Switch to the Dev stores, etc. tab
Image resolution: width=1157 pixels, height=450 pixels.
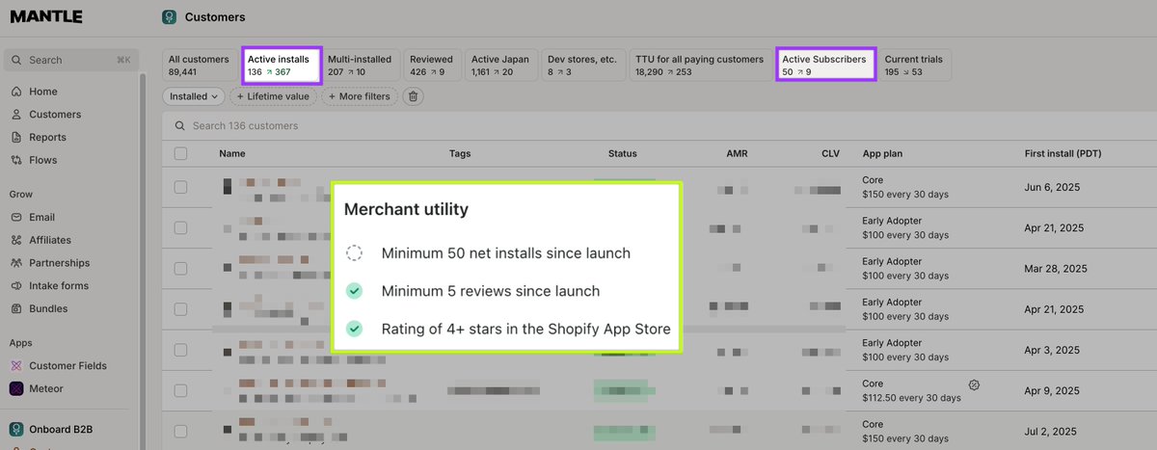pos(581,65)
